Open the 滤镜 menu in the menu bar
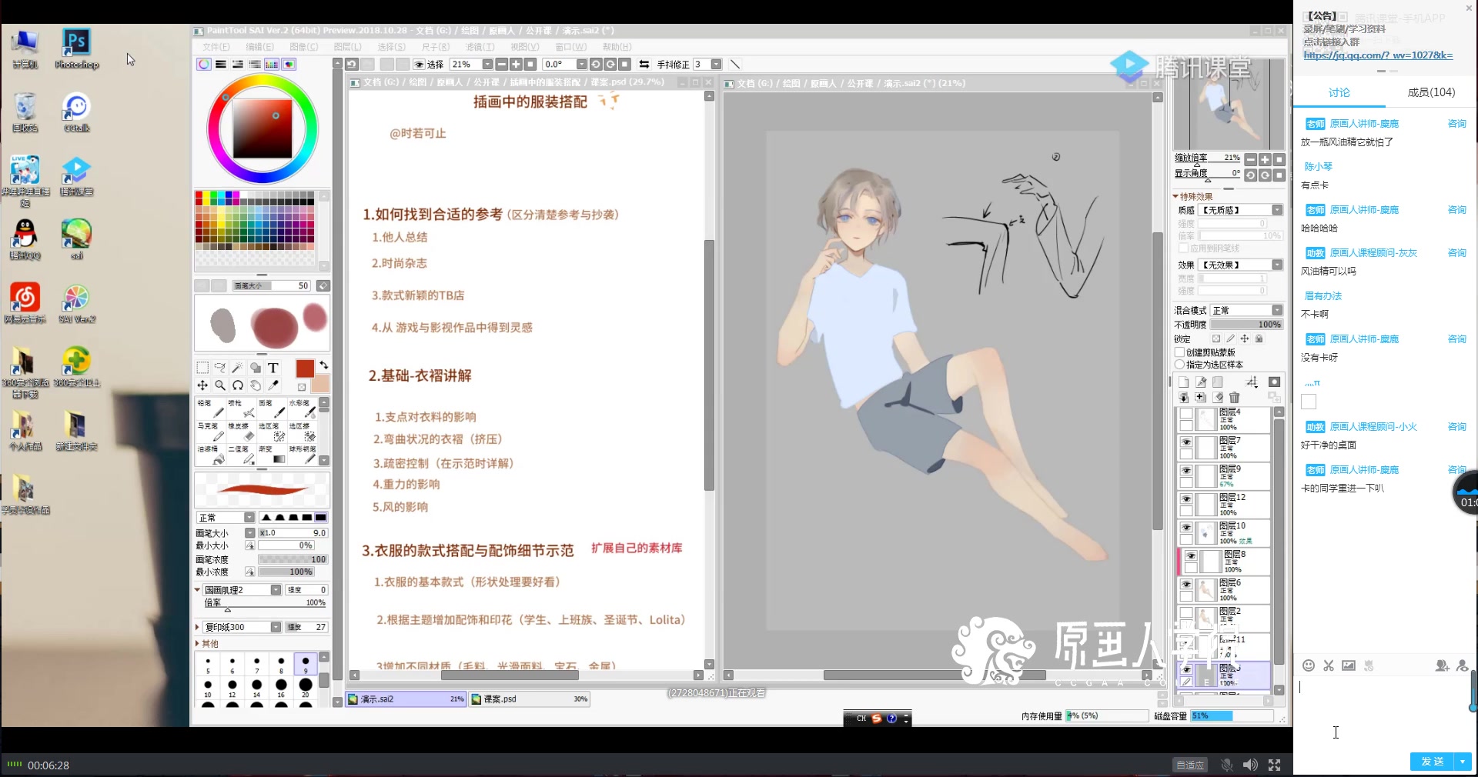Screen dimensions: 1478x777 [480, 47]
